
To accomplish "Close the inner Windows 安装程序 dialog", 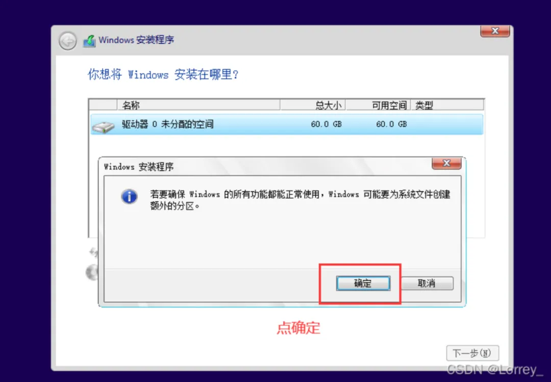I will [446, 163].
